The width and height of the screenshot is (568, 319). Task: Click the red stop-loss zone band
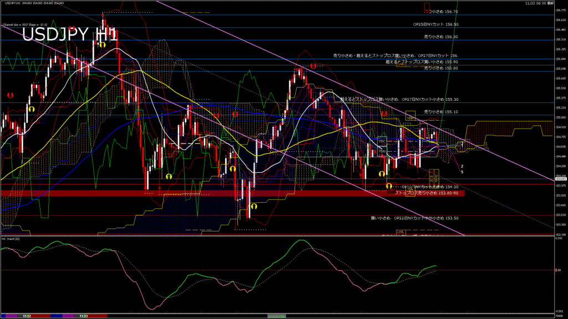coord(232,193)
